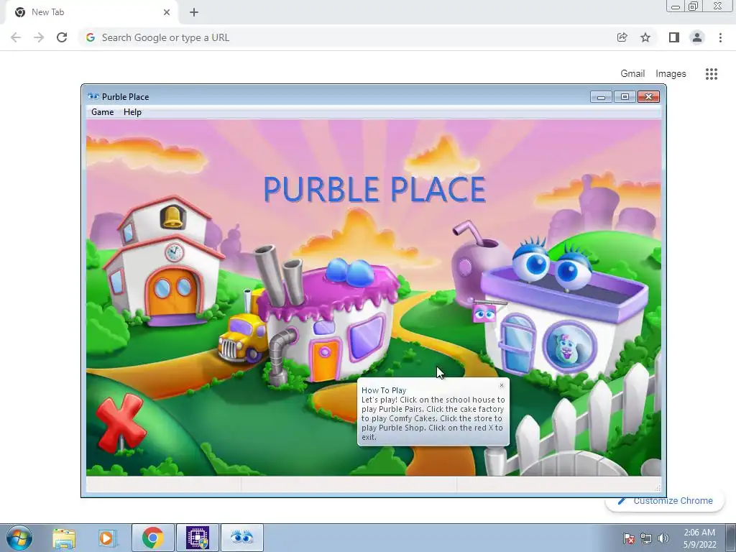736x552 pixels.
Task: Switch to Chrome in taskbar
Action: [153, 538]
